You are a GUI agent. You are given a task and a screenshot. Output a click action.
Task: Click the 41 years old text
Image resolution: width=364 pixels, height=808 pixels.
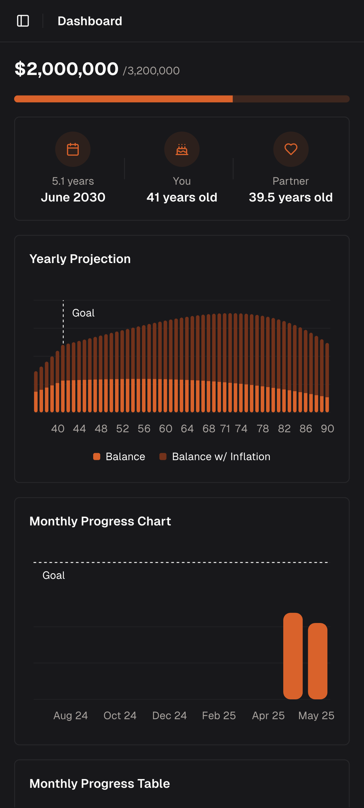[182, 197]
